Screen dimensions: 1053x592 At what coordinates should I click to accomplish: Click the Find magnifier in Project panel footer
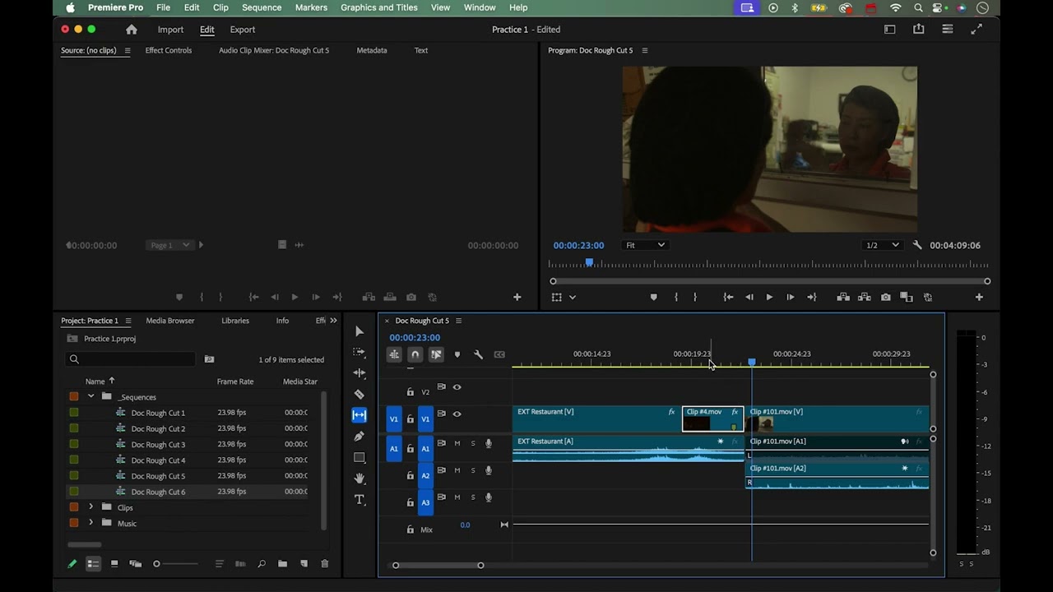click(262, 564)
